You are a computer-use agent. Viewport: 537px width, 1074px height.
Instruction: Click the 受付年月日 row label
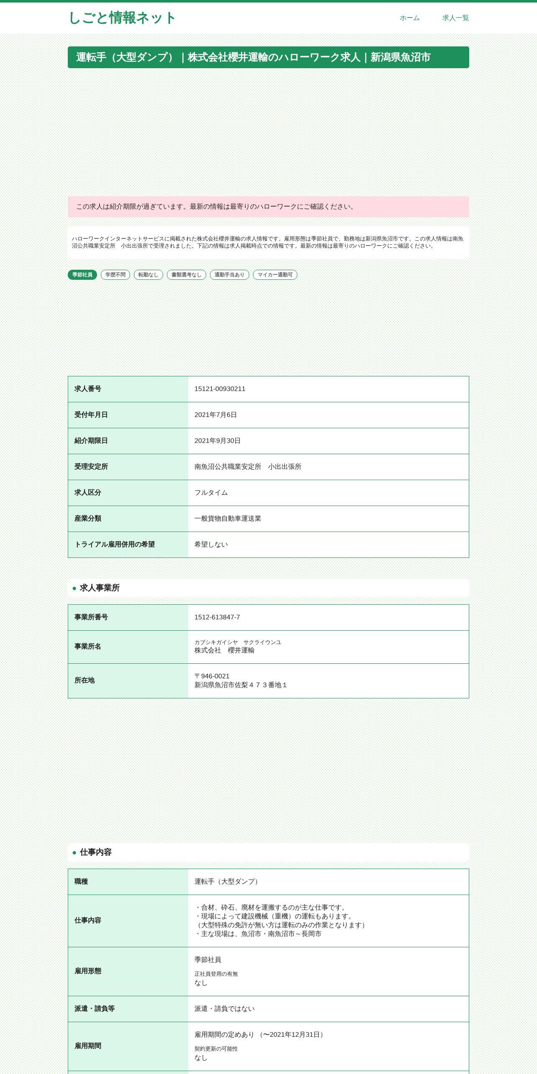[91, 415]
